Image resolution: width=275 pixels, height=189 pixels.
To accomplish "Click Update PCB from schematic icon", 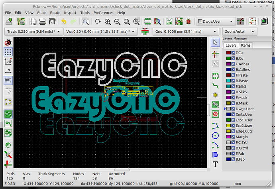I will (179, 22).
